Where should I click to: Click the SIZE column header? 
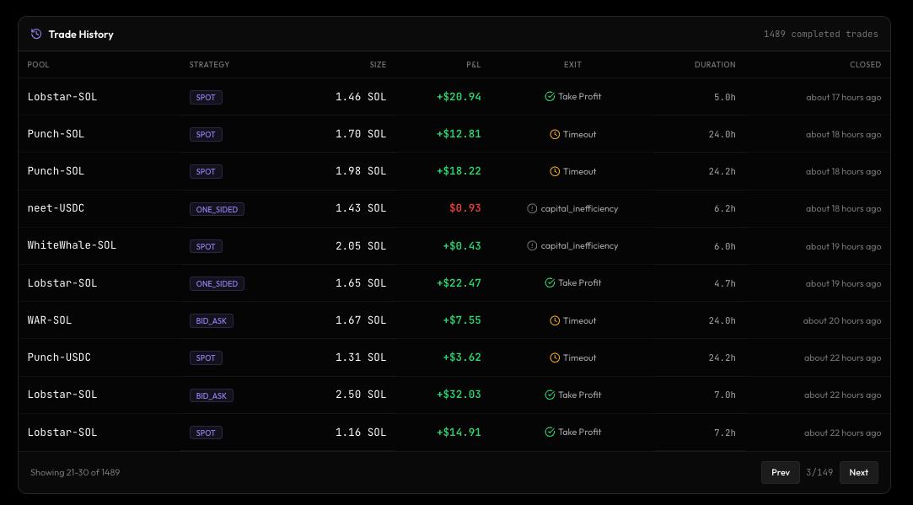click(378, 65)
